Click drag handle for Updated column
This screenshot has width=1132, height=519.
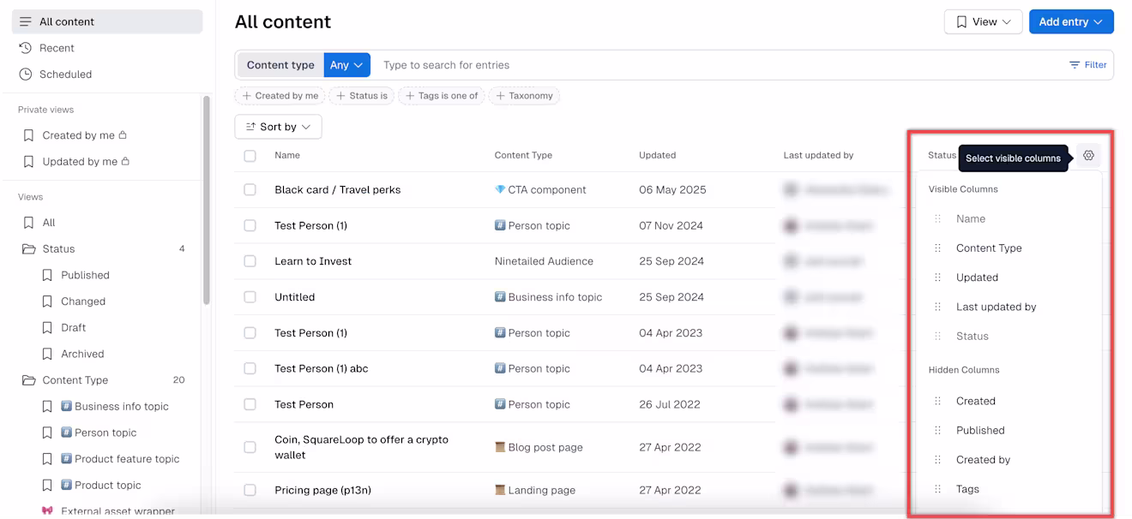point(937,277)
